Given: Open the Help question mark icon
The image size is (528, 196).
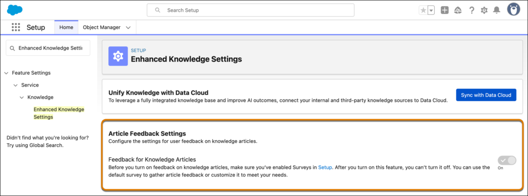Looking at the screenshot, I should tap(472, 10).
